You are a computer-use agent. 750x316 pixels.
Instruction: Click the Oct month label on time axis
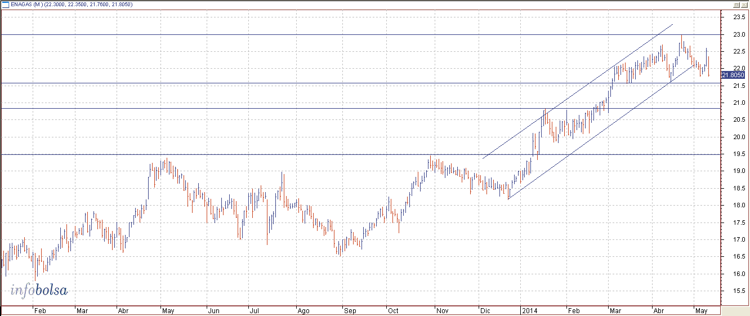[x=392, y=311]
